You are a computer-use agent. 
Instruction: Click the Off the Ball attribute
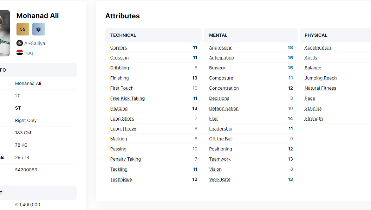pyautogui.click(x=221, y=139)
